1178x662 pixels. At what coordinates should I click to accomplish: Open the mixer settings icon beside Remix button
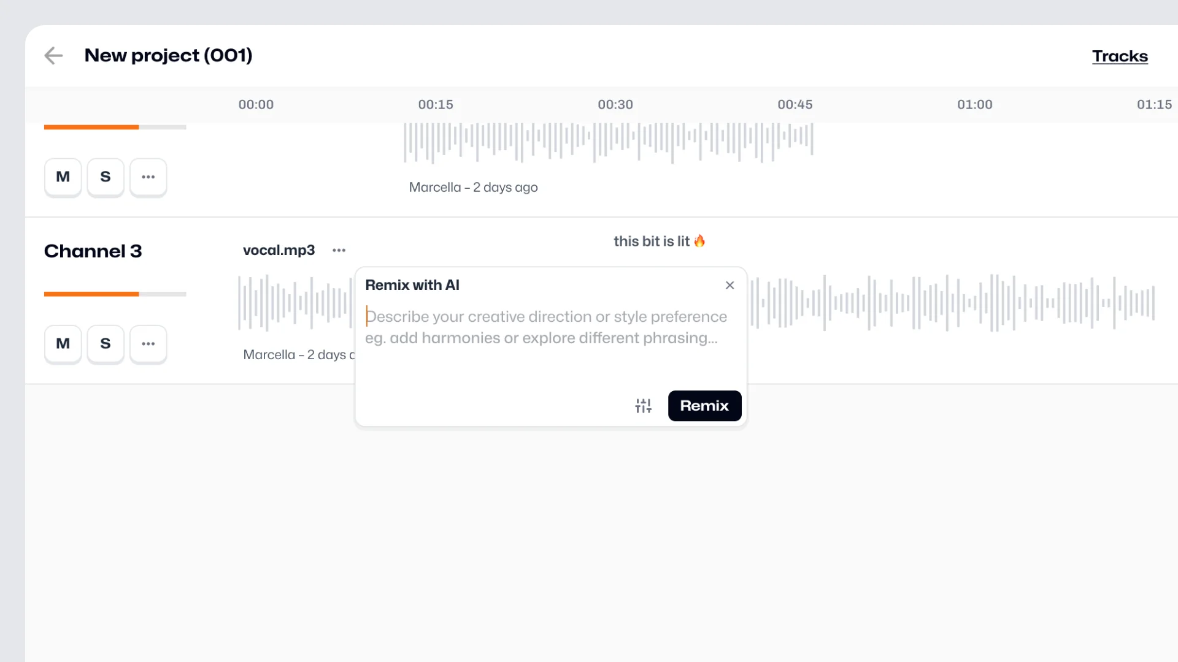point(643,406)
